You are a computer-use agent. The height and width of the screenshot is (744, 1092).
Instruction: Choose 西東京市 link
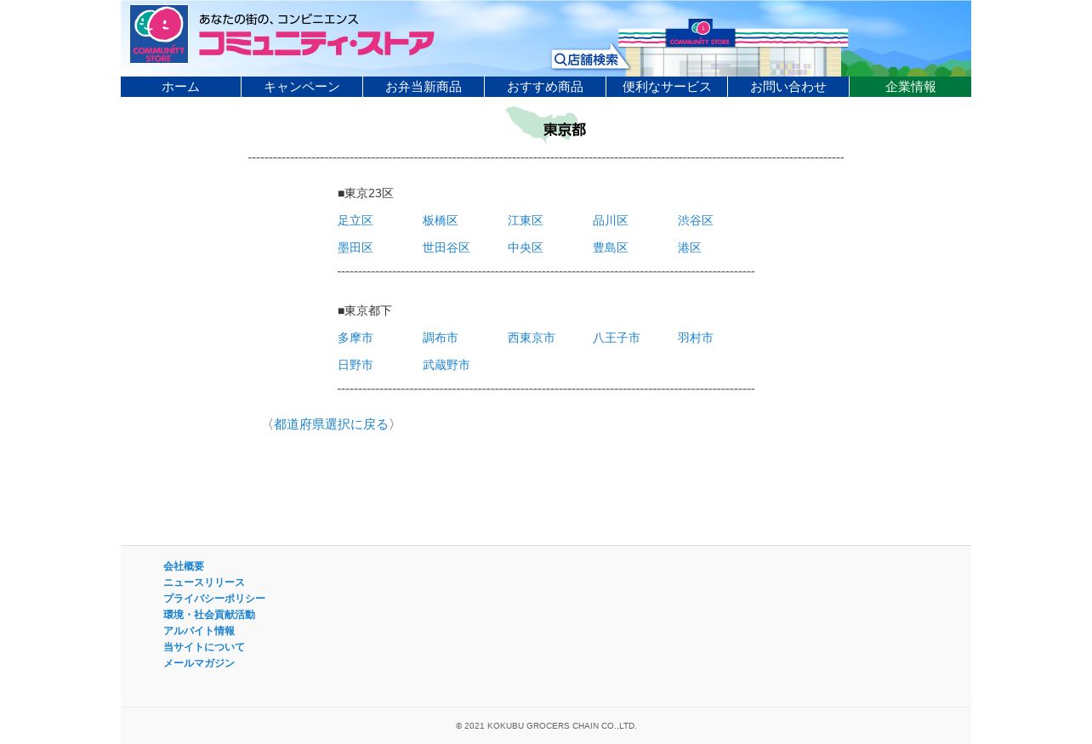click(x=532, y=338)
